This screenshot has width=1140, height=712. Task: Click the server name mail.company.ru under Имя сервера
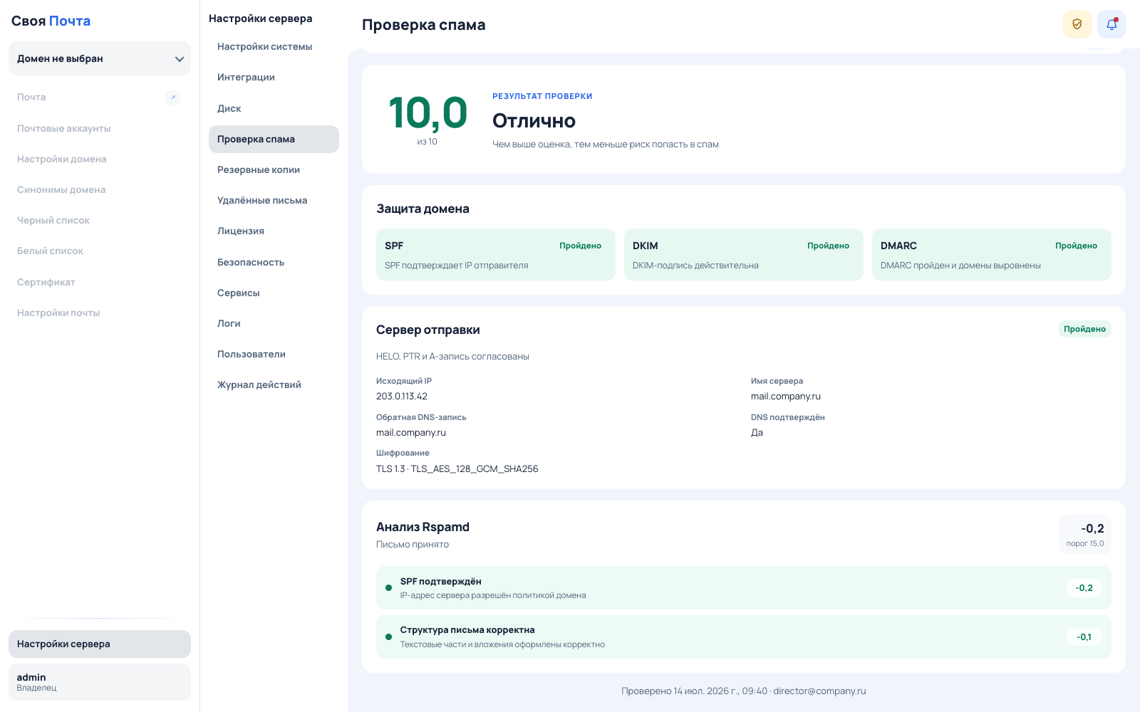coord(786,397)
